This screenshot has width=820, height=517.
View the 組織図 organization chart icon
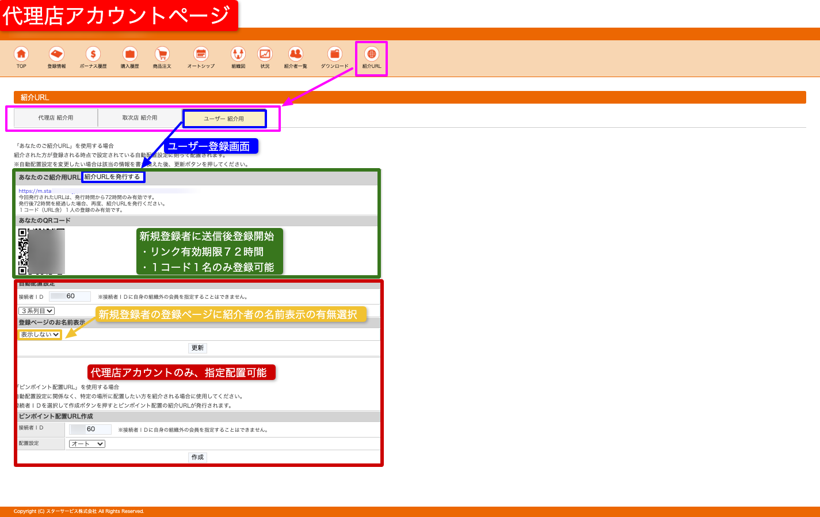tap(238, 54)
